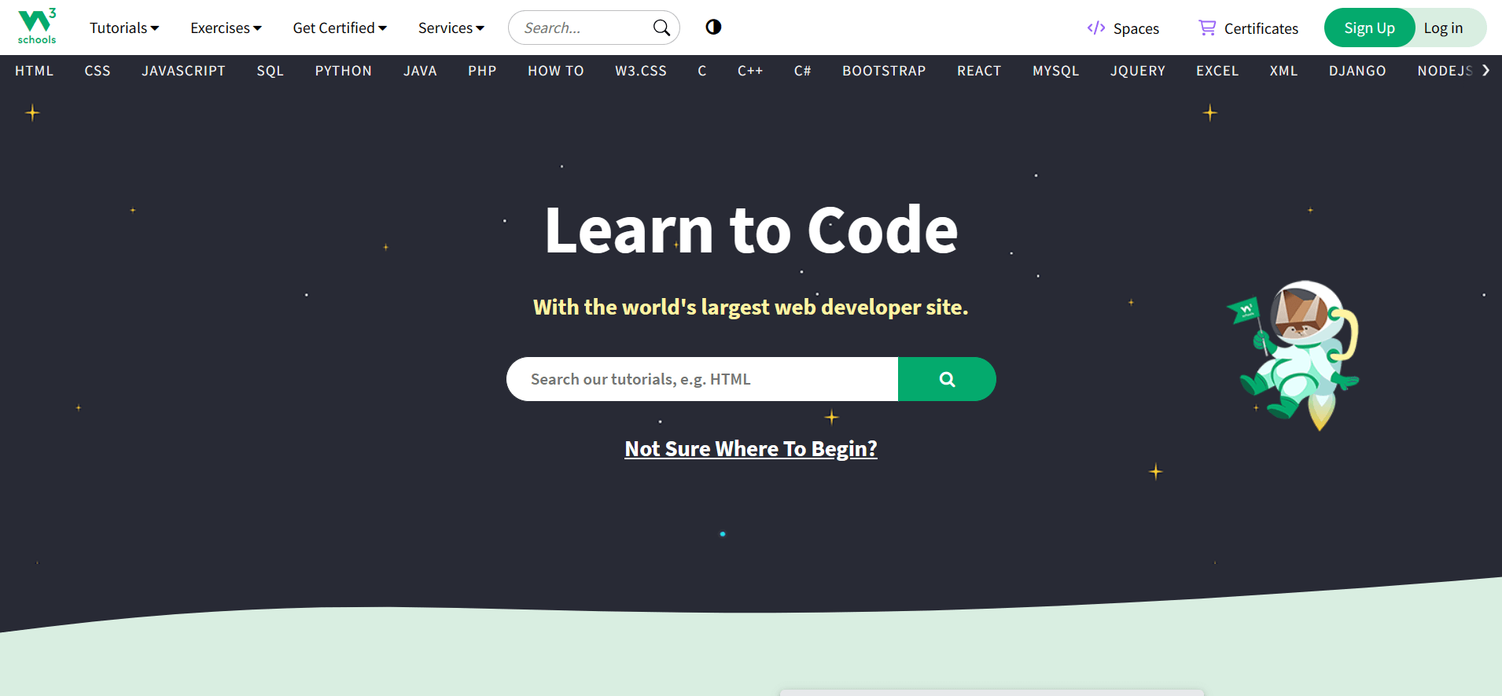This screenshot has height=696, width=1502.
Task: Click the top navigation Search field
Action: coord(594,28)
